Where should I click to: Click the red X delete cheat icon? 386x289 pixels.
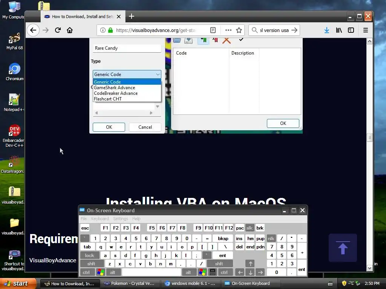pos(227,40)
